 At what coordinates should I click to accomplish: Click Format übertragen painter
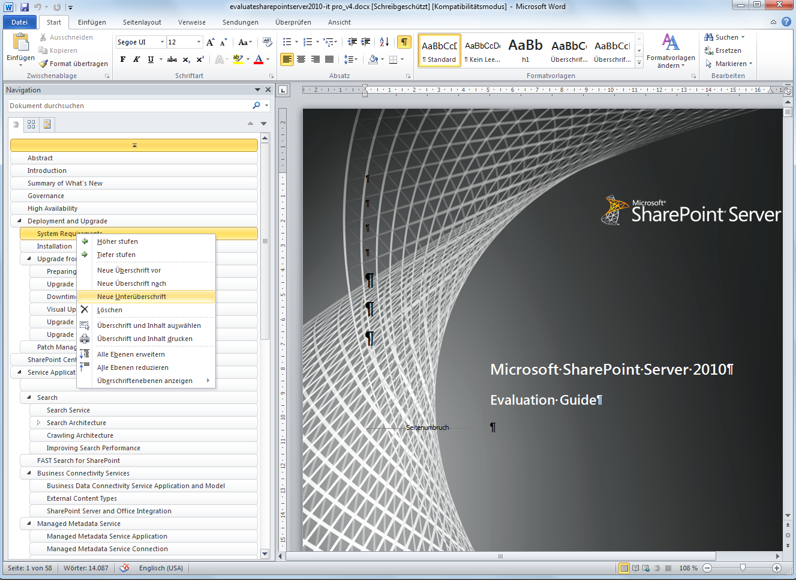[73, 64]
